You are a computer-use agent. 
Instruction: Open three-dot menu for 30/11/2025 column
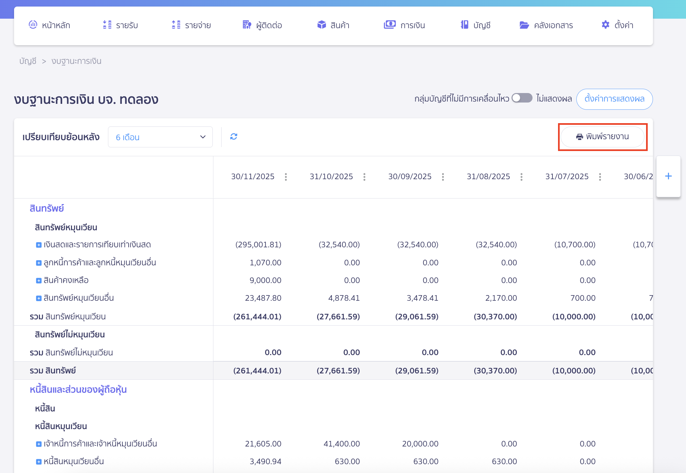coord(286,177)
